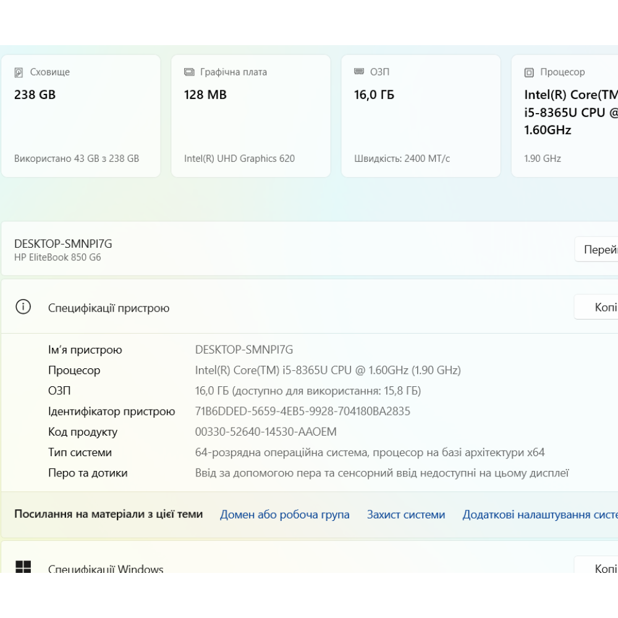Click the Windows logo beside Специфікації Windows

(x=23, y=567)
